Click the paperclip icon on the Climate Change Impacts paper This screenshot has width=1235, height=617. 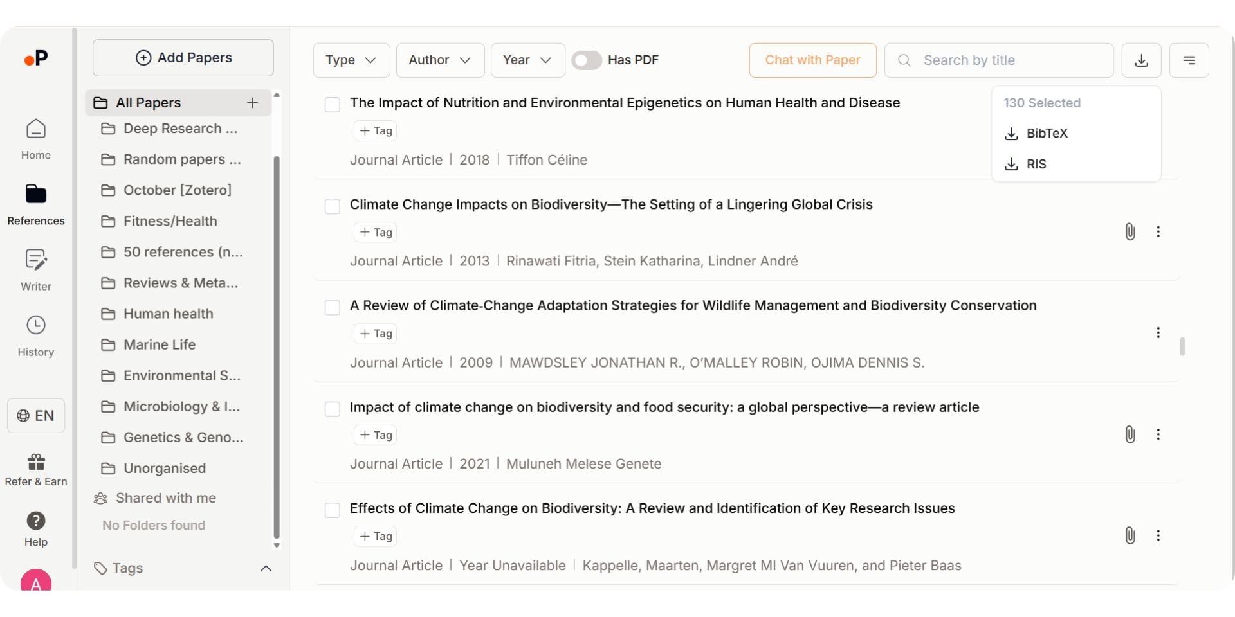pyautogui.click(x=1130, y=231)
